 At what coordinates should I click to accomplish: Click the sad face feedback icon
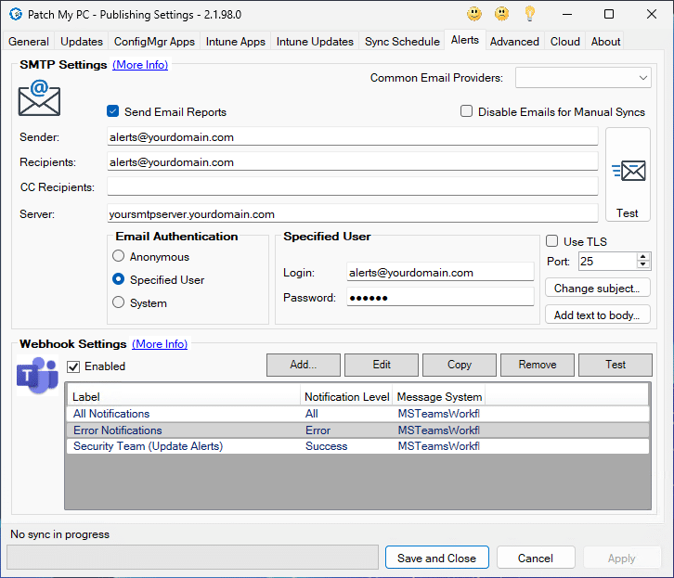[x=501, y=14]
